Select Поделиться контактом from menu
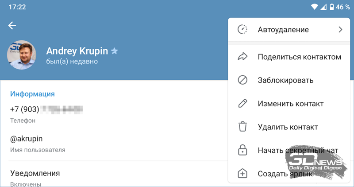The image size is (354, 187). (299, 57)
